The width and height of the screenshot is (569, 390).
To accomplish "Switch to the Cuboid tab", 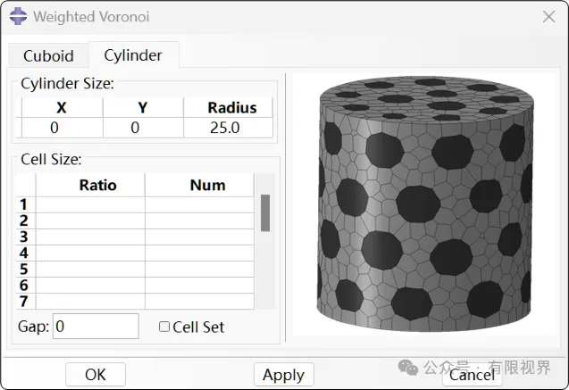I will coord(48,55).
